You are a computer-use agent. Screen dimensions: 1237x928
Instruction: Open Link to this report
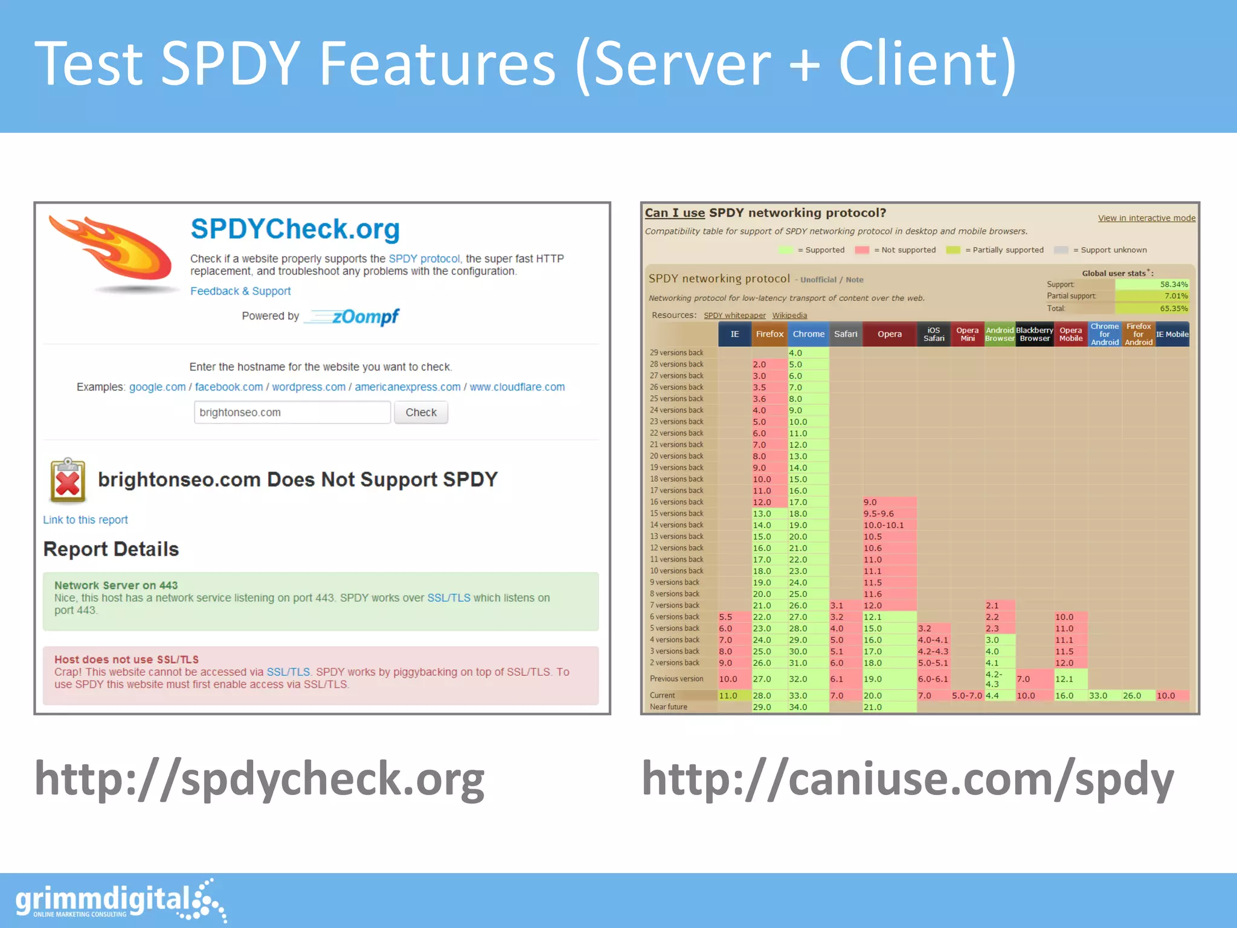click(x=85, y=520)
